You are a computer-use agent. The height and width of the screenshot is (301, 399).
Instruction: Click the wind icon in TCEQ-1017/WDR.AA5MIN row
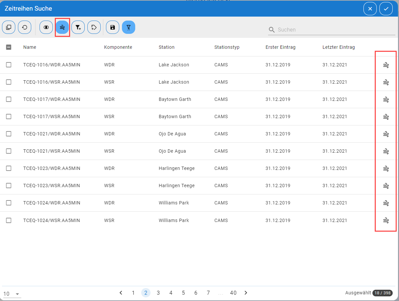point(386,99)
